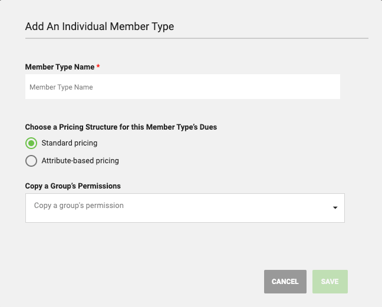
Task: Open the Copy a group's permission dropdown
Action: (185, 208)
